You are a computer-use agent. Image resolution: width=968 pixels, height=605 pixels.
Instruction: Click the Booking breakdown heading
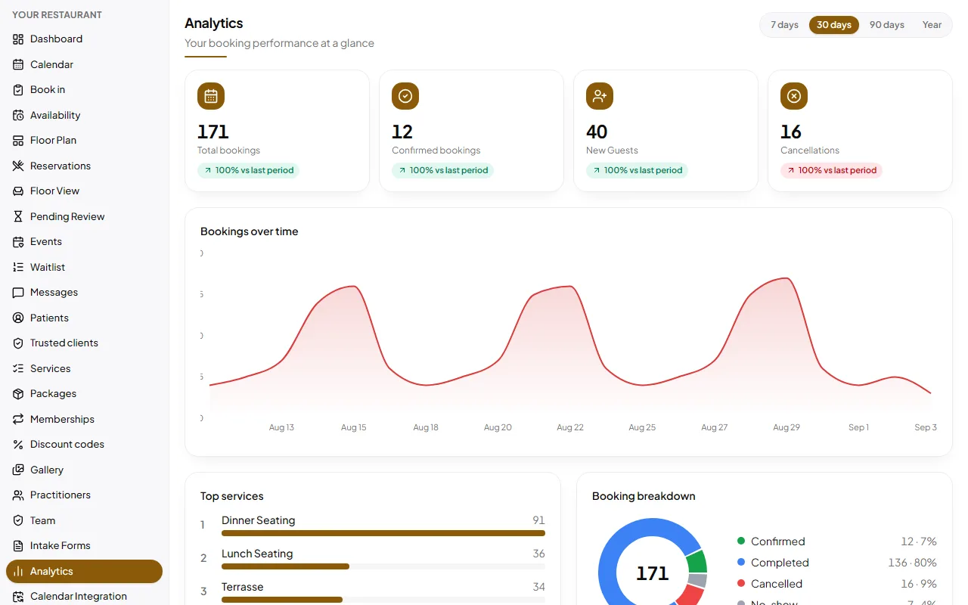pyautogui.click(x=644, y=496)
